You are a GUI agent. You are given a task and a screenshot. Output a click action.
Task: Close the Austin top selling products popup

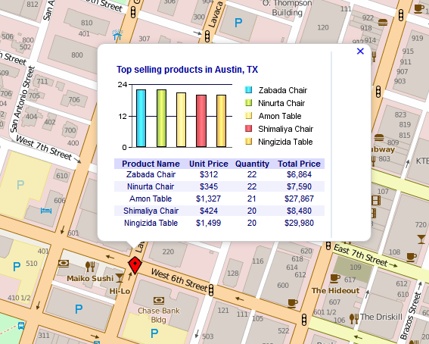click(360, 52)
